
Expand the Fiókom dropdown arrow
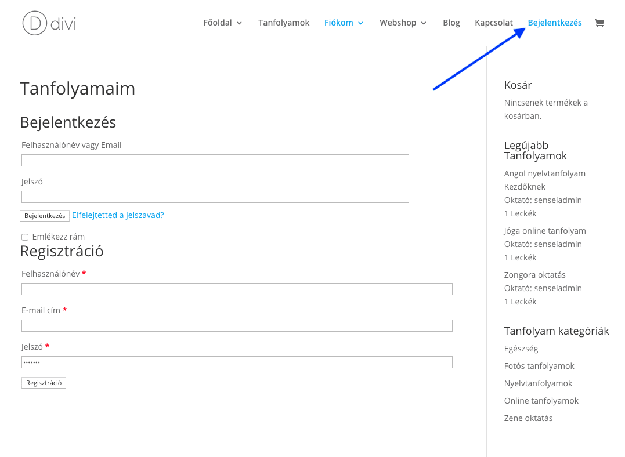click(x=361, y=23)
